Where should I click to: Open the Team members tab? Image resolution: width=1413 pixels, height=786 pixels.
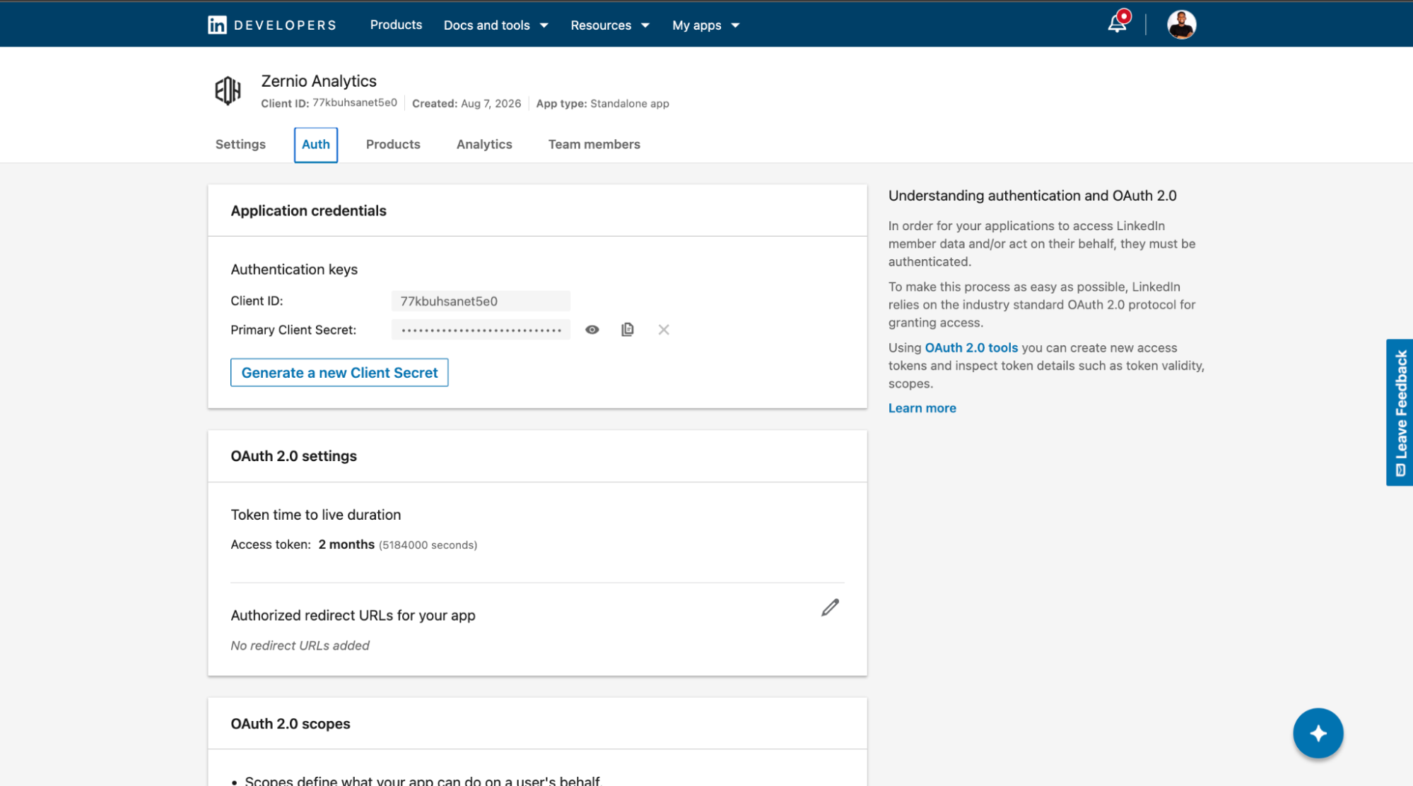point(594,144)
